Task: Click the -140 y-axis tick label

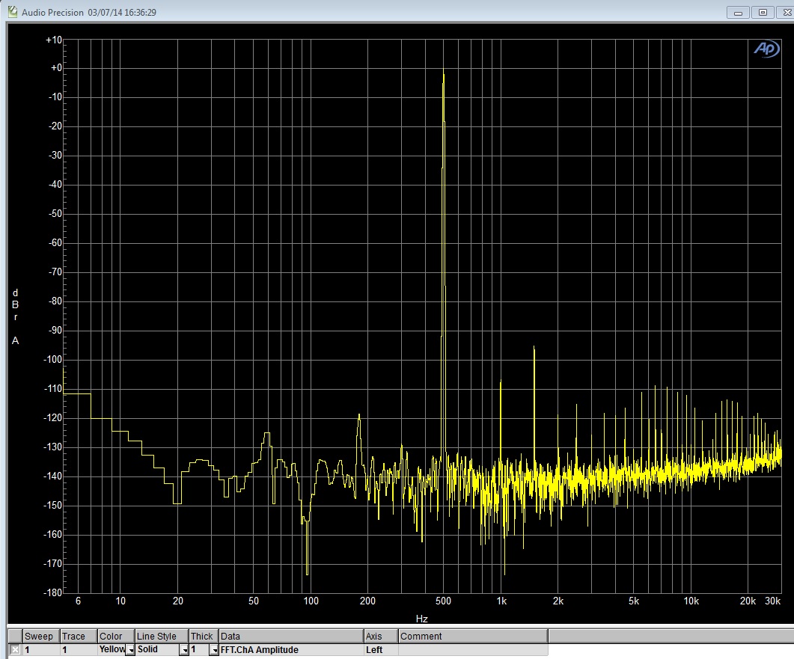Action: [x=53, y=476]
